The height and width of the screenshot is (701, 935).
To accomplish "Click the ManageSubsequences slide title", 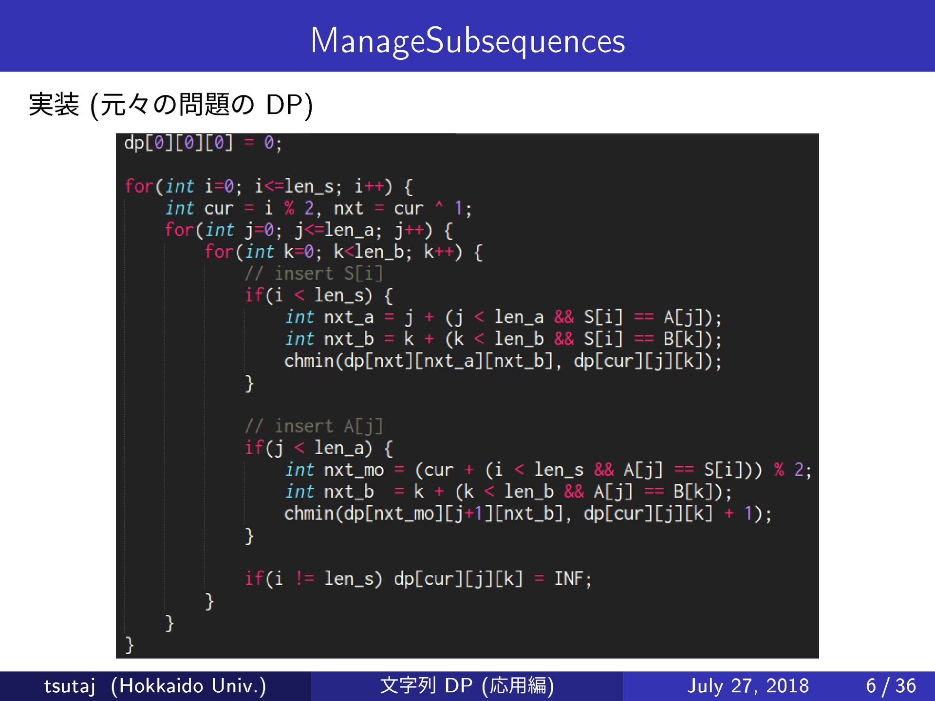I will pos(467,40).
